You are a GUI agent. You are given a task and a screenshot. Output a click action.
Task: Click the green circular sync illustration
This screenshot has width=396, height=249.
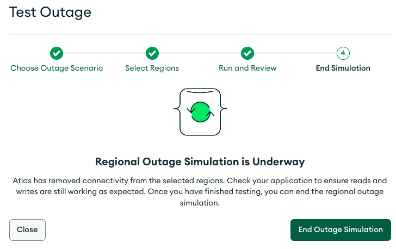(x=200, y=111)
